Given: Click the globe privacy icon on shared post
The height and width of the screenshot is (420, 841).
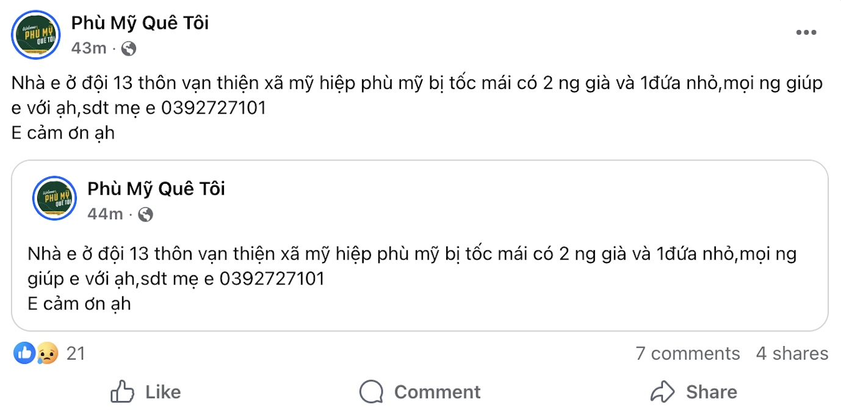Looking at the screenshot, I should 145,214.
